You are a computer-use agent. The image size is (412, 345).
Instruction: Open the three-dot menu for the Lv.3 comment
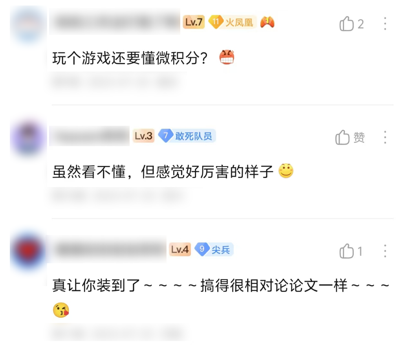click(385, 137)
